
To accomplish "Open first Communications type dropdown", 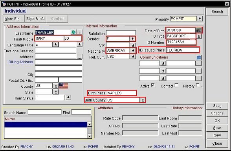I will click(163, 63).
